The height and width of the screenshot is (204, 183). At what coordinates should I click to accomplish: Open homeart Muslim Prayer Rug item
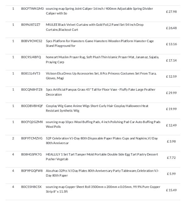102,59
